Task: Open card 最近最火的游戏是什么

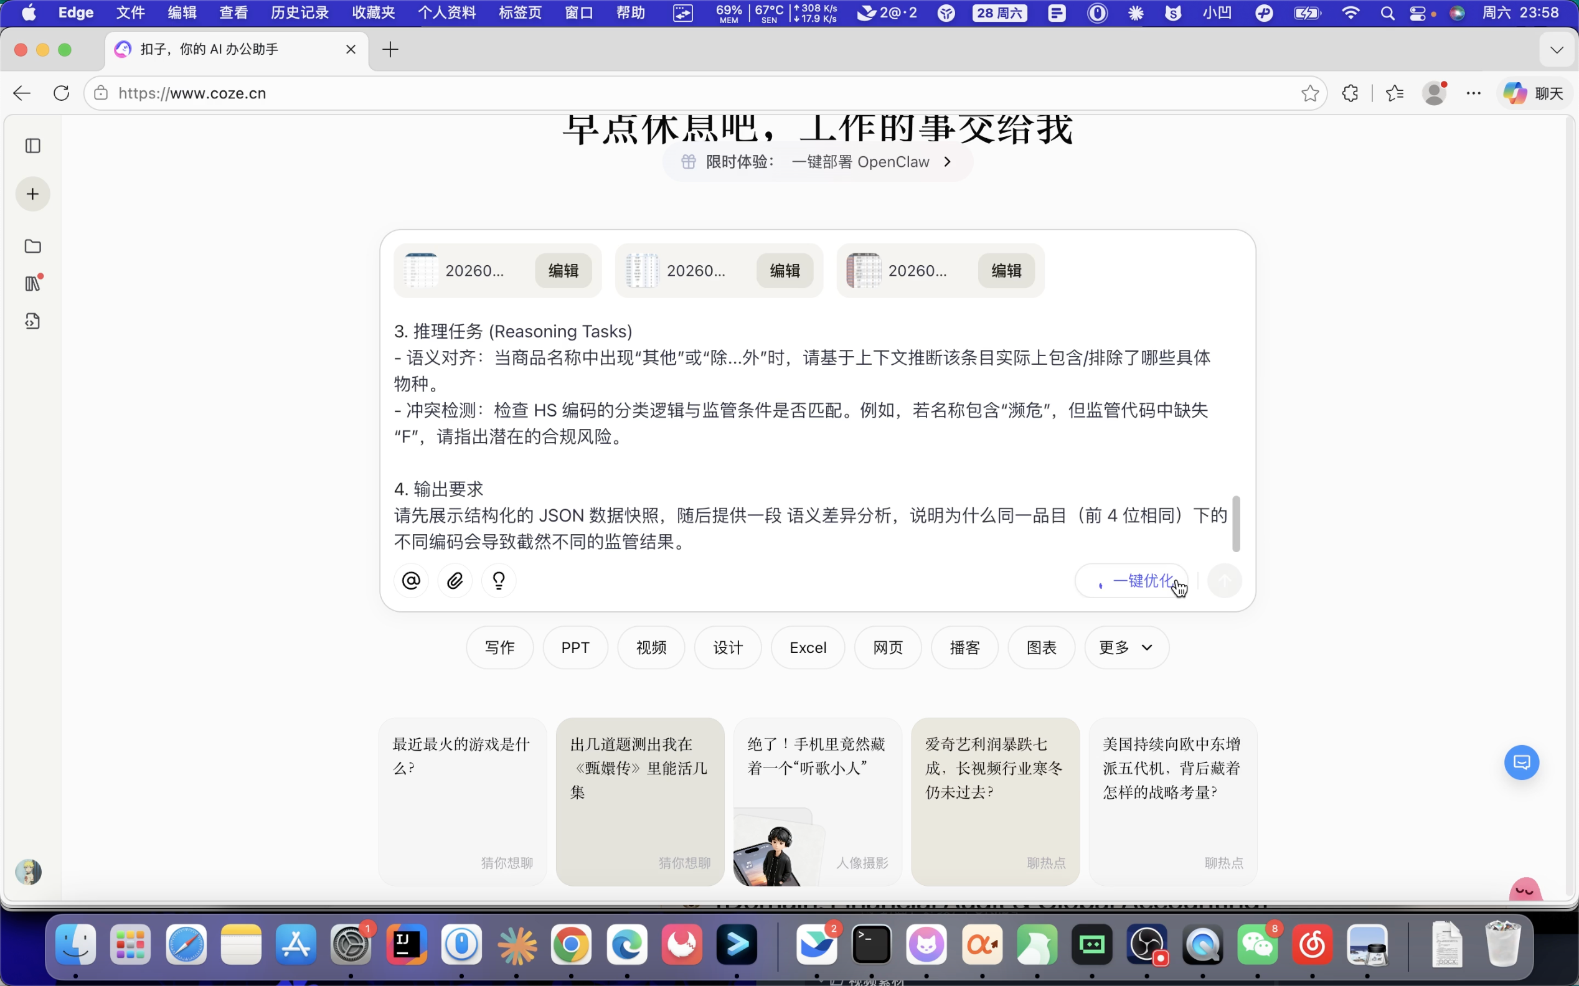Action: (x=463, y=802)
